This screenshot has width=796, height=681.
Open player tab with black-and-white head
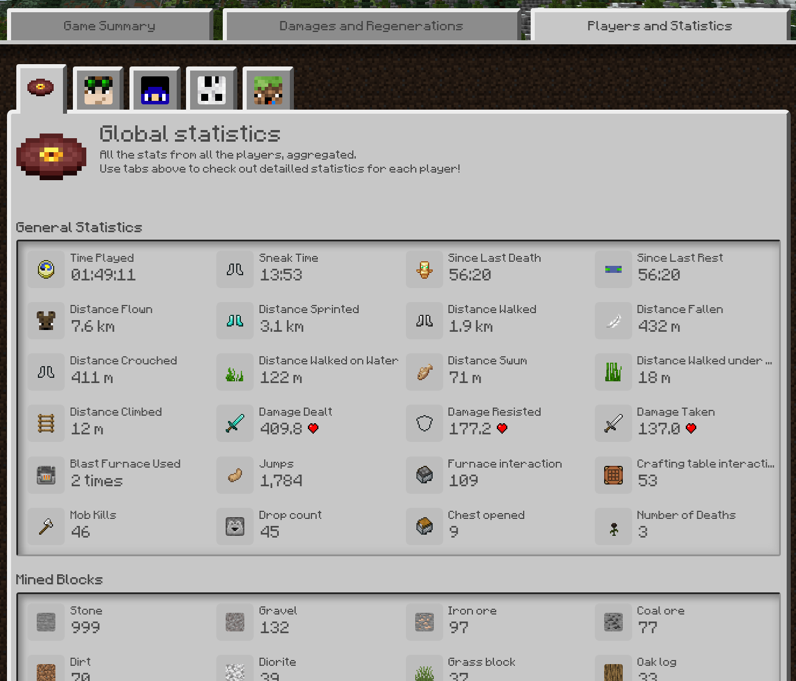coord(212,89)
